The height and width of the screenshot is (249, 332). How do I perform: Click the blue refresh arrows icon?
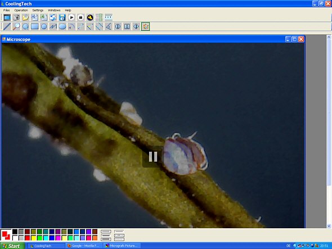(53, 17)
